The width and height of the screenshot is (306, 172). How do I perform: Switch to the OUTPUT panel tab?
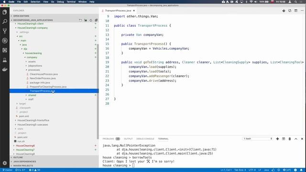[128, 139]
